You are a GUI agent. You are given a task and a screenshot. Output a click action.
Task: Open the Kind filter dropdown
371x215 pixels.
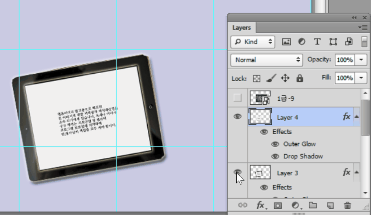[253, 42]
